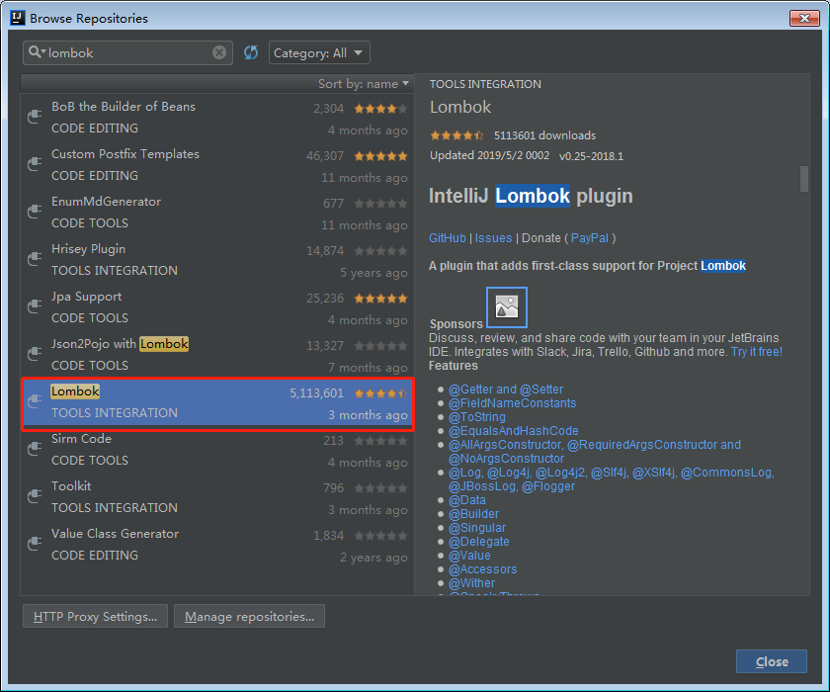Click the 46,307 download count
This screenshot has width=830, height=692.
(325, 156)
